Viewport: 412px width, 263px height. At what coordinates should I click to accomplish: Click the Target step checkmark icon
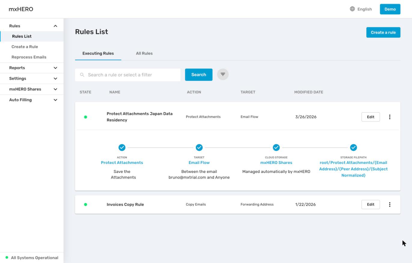point(199,147)
